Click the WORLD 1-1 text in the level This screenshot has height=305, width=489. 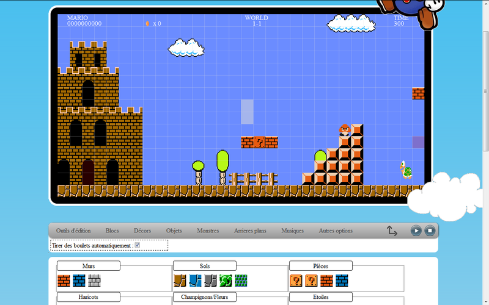click(x=257, y=21)
